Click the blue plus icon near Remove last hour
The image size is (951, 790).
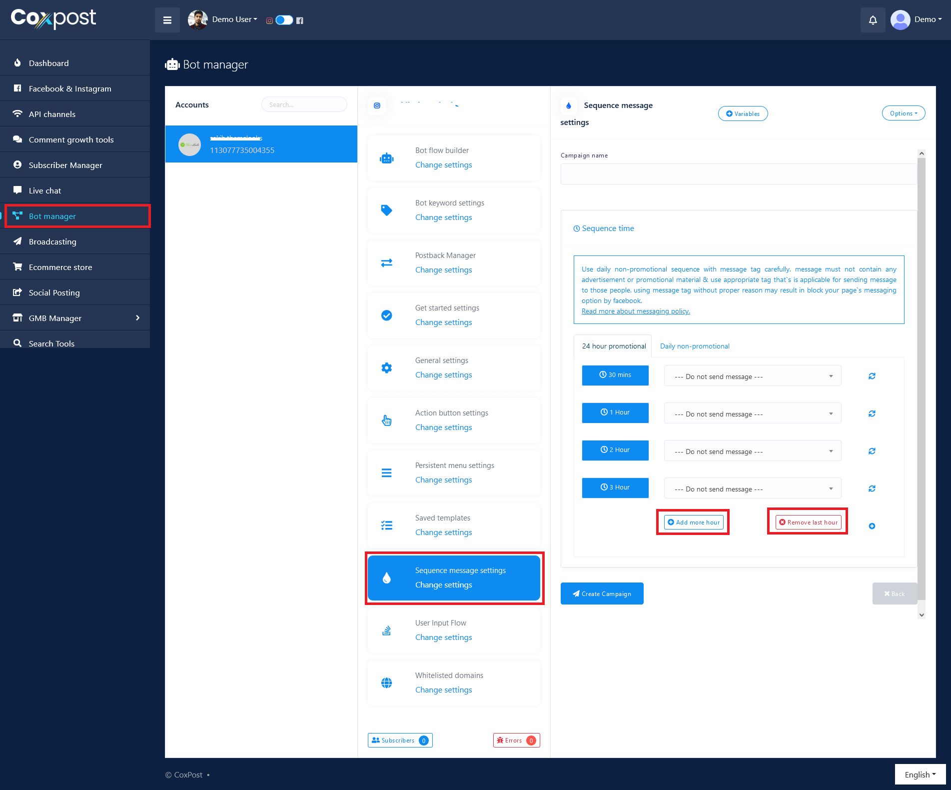click(872, 526)
